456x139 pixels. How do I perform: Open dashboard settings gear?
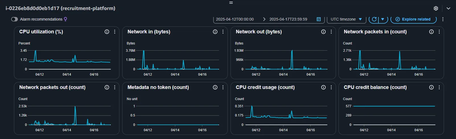tap(436, 9)
